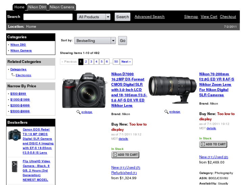Open the Sort by Bestselling dropdown
The width and height of the screenshot is (246, 185).
click(95, 41)
